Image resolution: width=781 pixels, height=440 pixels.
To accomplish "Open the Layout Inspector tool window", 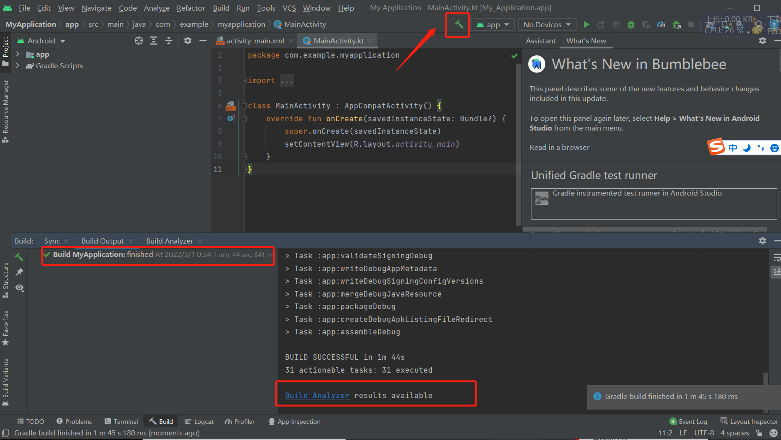I will [x=749, y=422].
